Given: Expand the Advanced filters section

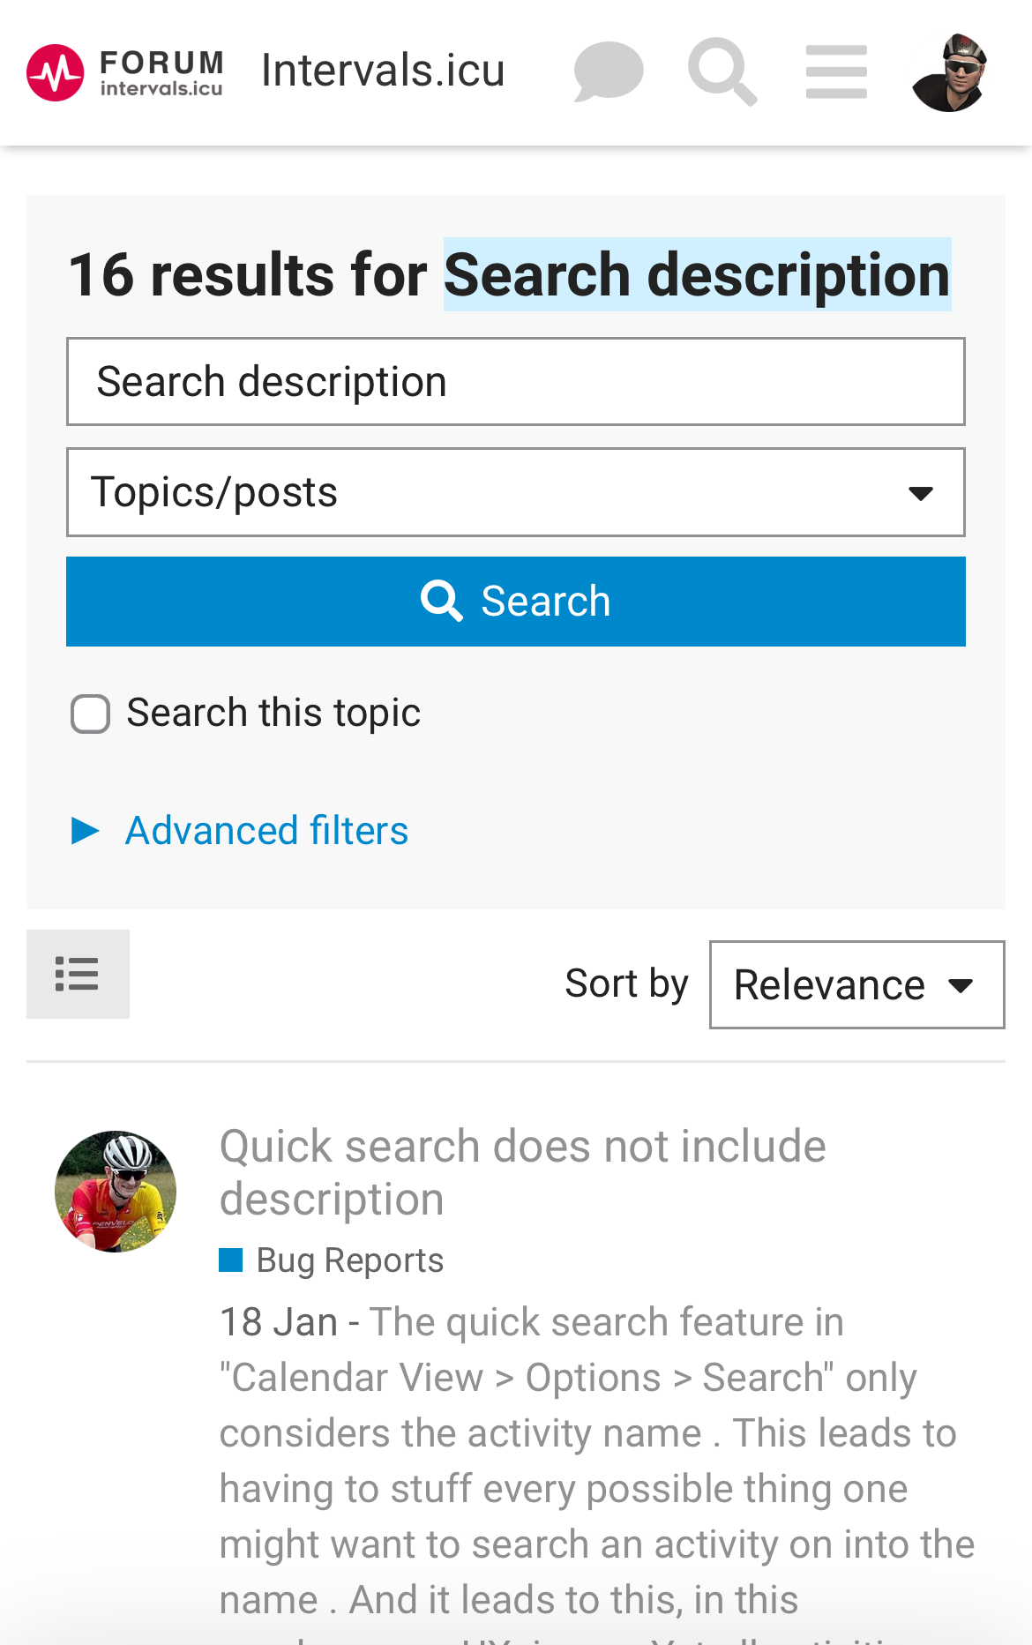Looking at the screenshot, I should 266,831.
